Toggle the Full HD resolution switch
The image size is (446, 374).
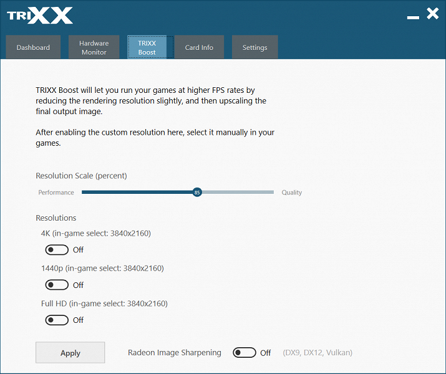coord(57,320)
